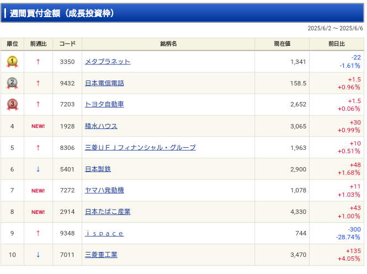Click stock code 5401
367x274 pixels.
(67, 169)
